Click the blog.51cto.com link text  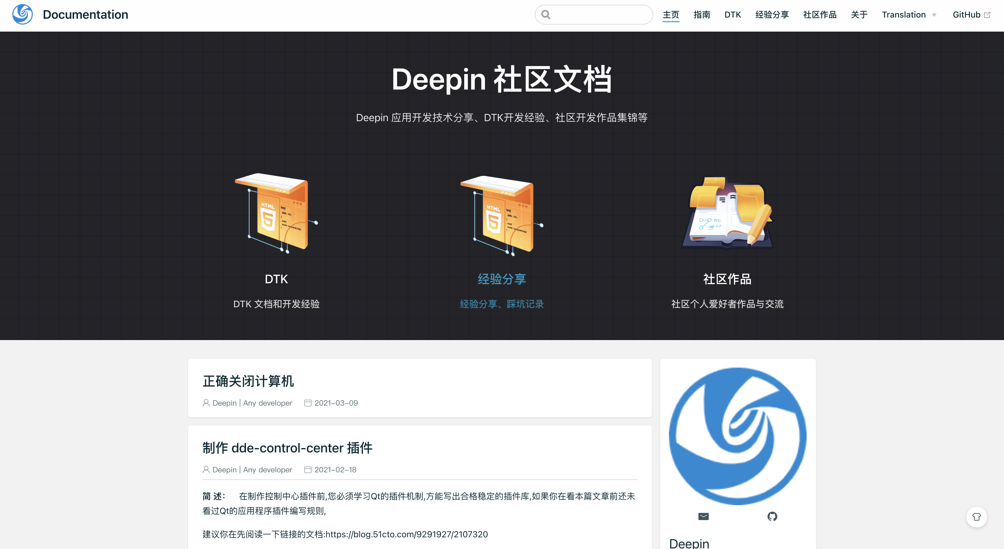(407, 534)
